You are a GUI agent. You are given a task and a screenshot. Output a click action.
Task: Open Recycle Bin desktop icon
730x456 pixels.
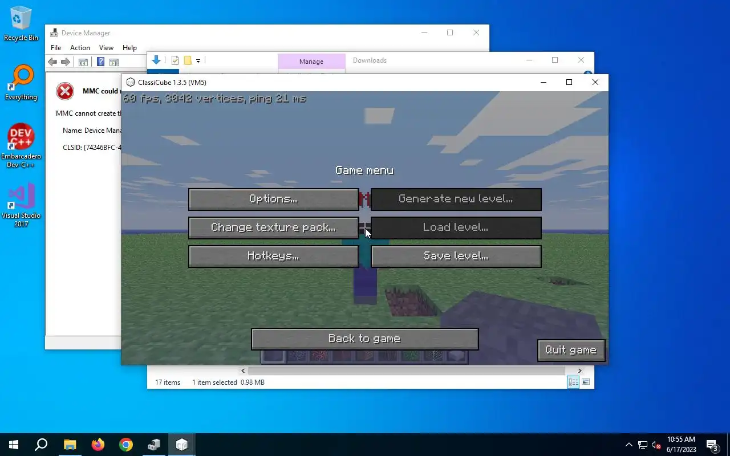pos(21,23)
